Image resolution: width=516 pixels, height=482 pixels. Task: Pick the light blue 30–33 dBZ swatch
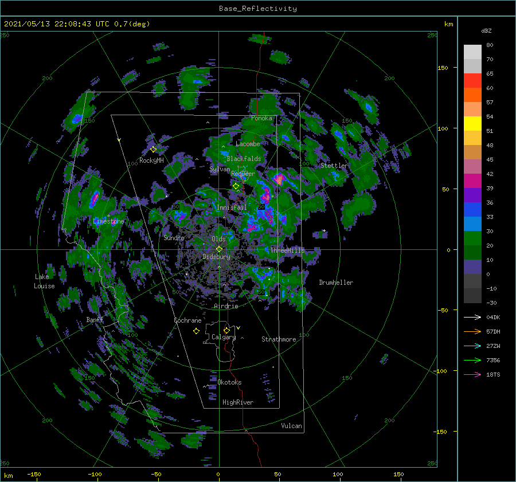(472, 224)
